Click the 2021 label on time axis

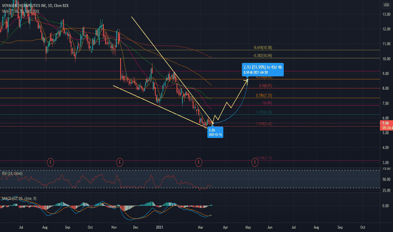(x=159, y=227)
